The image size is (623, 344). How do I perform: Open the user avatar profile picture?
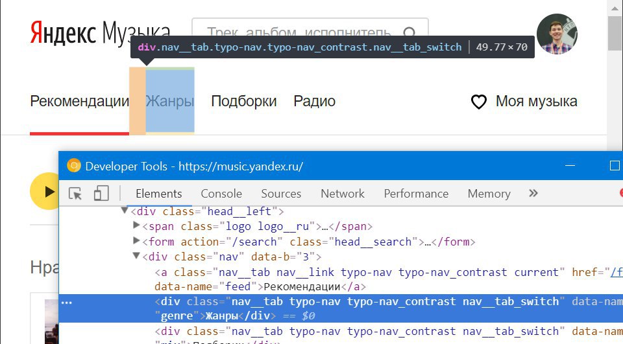[557, 34]
